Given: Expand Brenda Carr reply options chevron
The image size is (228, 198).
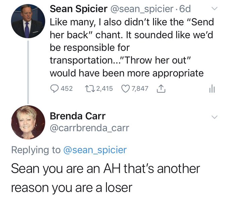Looking at the screenshot, I should click(x=214, y=117).
